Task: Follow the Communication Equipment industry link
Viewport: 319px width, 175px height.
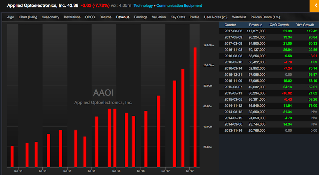Action: pyautogui.click(x=179, y=6)
